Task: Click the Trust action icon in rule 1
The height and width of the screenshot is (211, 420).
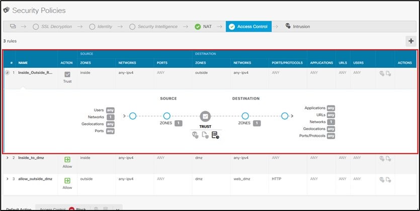Action: tap(67, 74)
